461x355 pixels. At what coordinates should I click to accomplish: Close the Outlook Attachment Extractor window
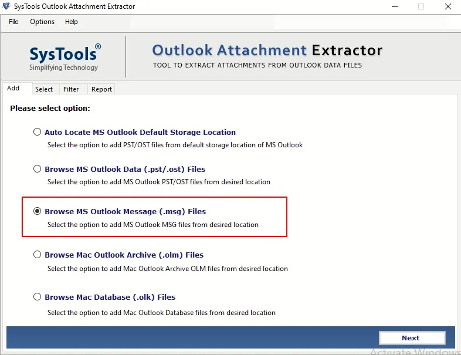click(x=448, y=6)
